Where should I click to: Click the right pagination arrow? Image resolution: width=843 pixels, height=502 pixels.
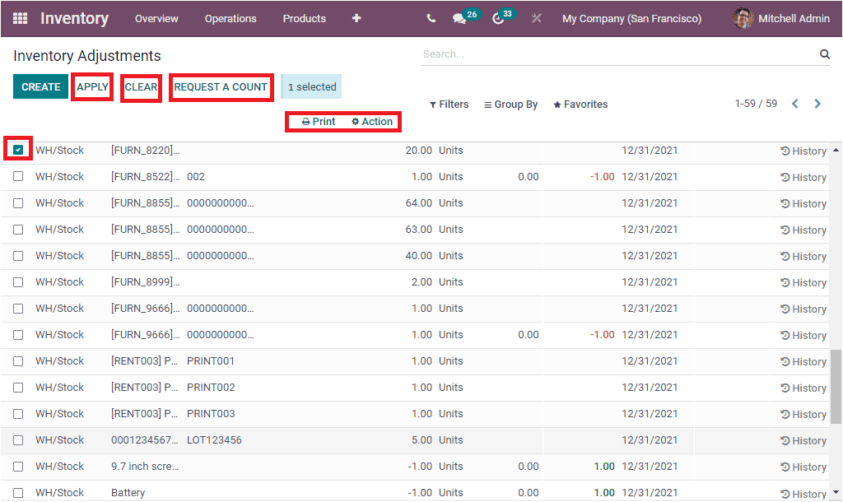tap(817, 104)
